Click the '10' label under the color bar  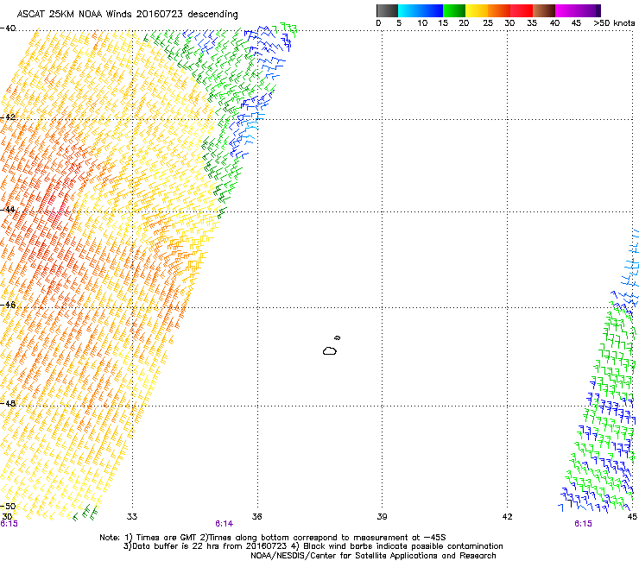tap(422, 23)
